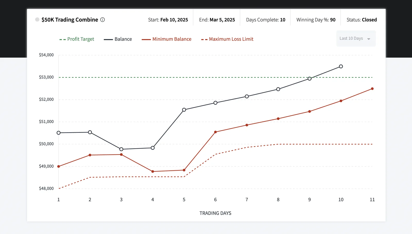This screenshot has width=412, height=234.
Task: Click the $48,000 y-axis label
Action: pyautogui.click(x=46, y=189)
